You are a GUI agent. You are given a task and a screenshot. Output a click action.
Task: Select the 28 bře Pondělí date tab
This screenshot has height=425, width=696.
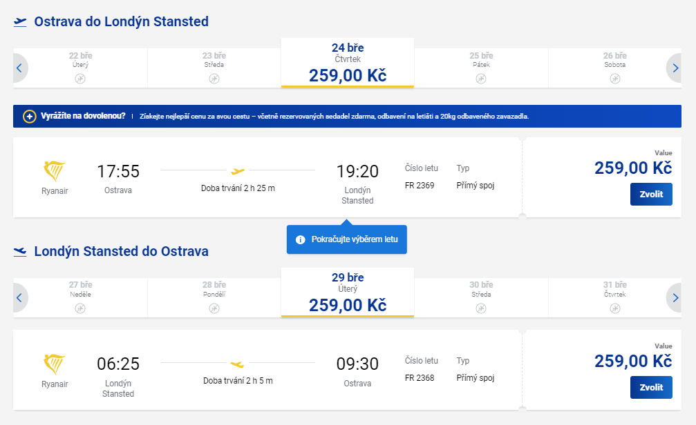click(214, 297)
